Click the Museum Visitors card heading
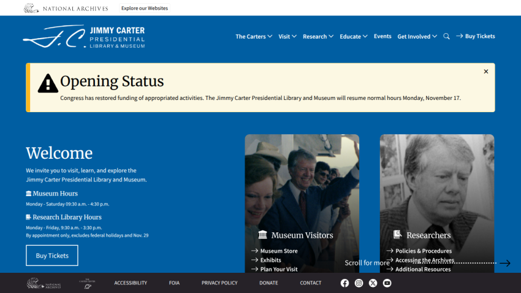The height and width of the screenshot is (293, 521). click(302, 235)
